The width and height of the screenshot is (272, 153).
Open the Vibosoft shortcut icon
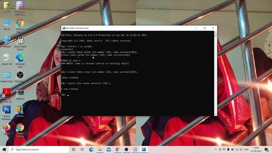pyautogui.click(x=20, y=94)
